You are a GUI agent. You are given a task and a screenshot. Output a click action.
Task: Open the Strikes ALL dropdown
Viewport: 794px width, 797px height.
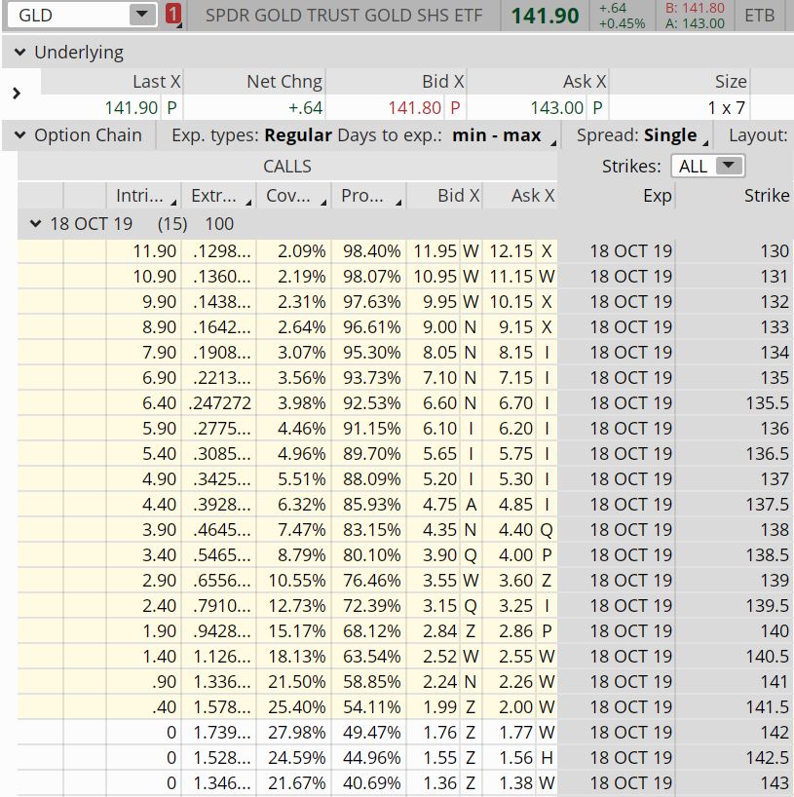tap(710, 167)
